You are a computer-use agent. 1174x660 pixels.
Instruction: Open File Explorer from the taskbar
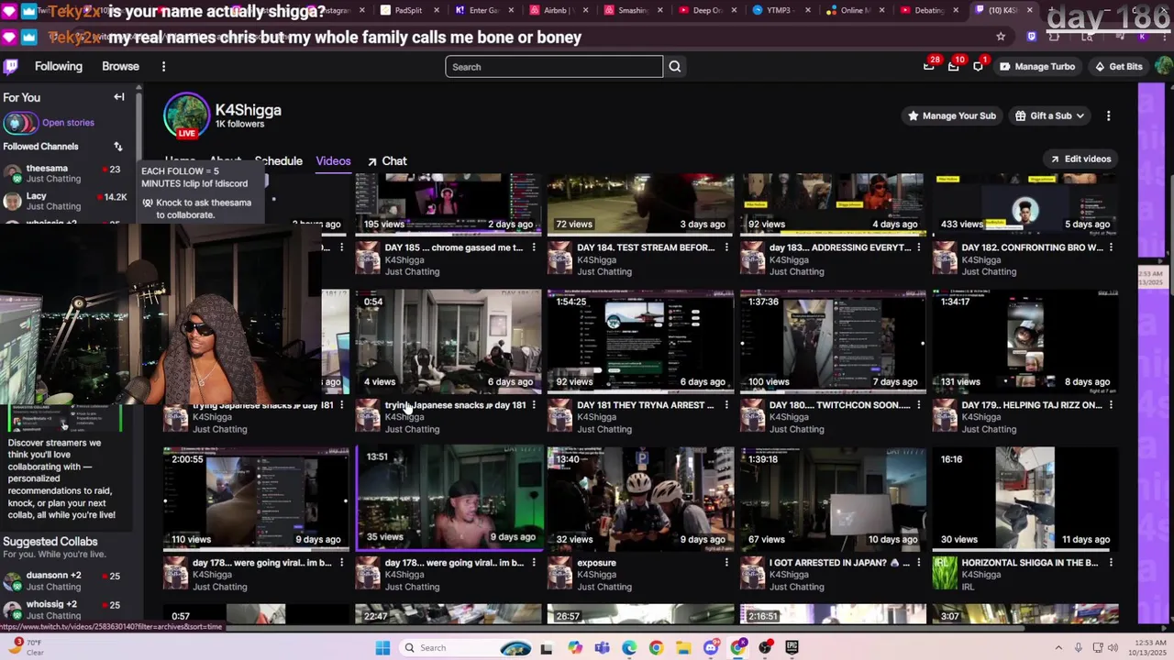683,648
